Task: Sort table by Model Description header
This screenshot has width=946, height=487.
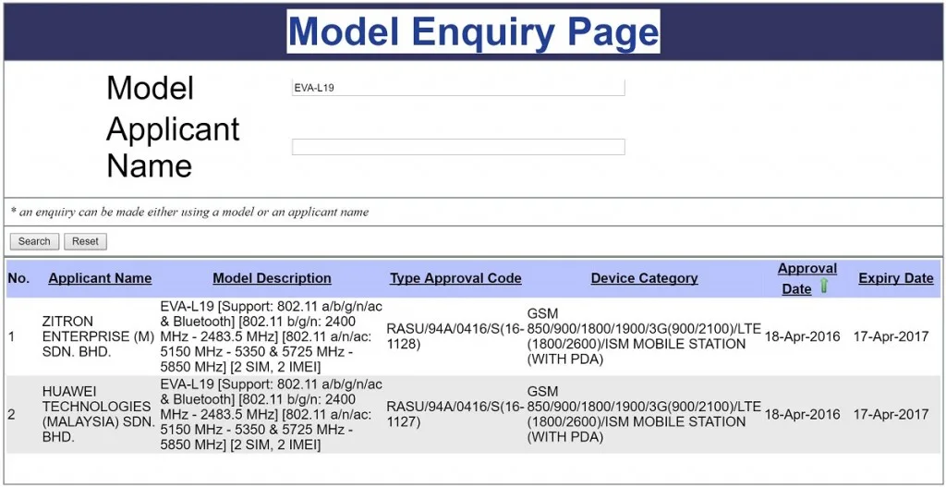Action: pos(273,278)
